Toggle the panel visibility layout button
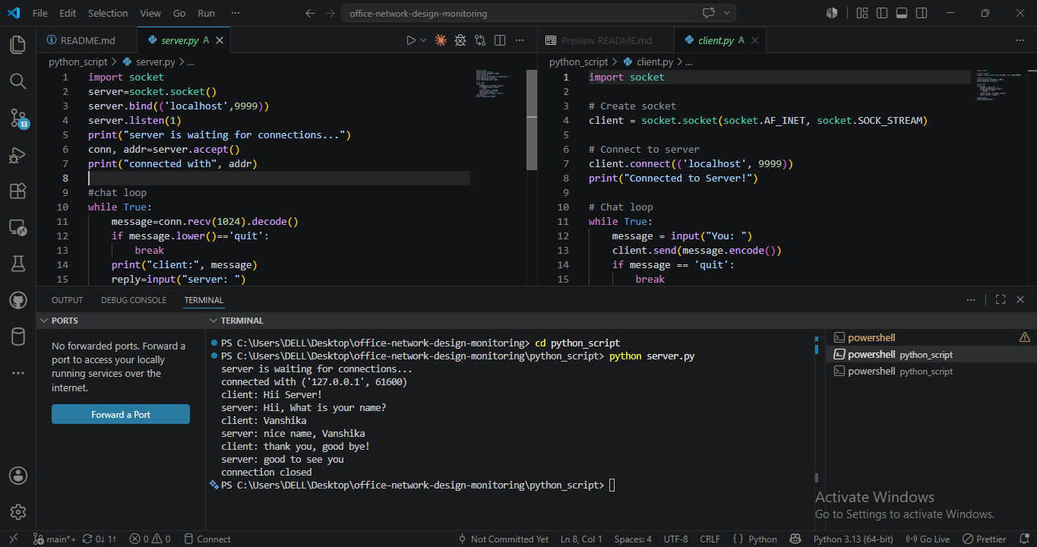This screenshot has height=547, width=1037. tap(902, 13)
